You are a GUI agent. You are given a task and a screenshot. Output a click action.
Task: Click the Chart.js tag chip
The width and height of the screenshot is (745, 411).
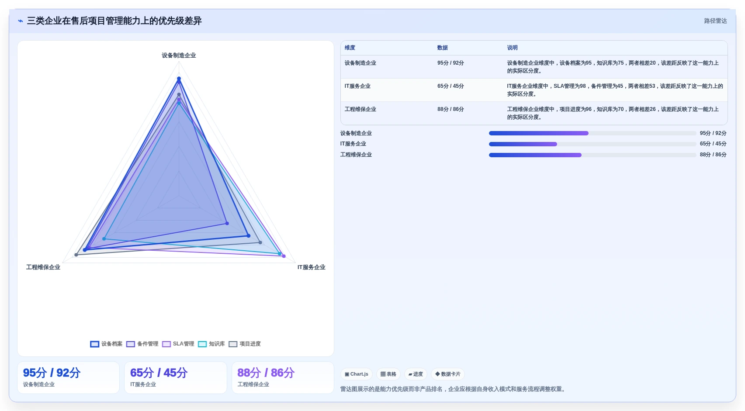coord(357,374)
